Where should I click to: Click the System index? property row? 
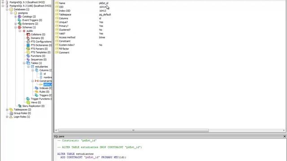click(170, 45)
